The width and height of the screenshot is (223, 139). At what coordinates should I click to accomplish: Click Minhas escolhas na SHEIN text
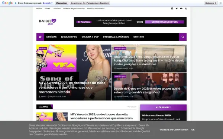coord(156,115)
